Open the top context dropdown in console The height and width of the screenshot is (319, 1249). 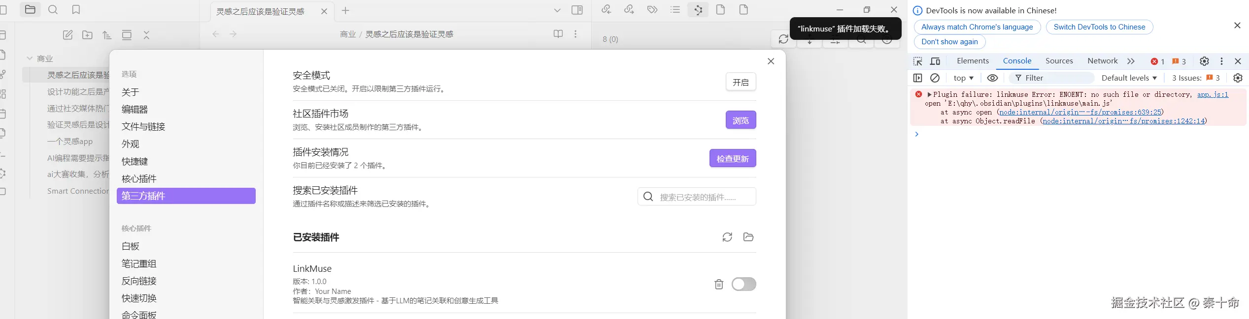click(963, 78)
